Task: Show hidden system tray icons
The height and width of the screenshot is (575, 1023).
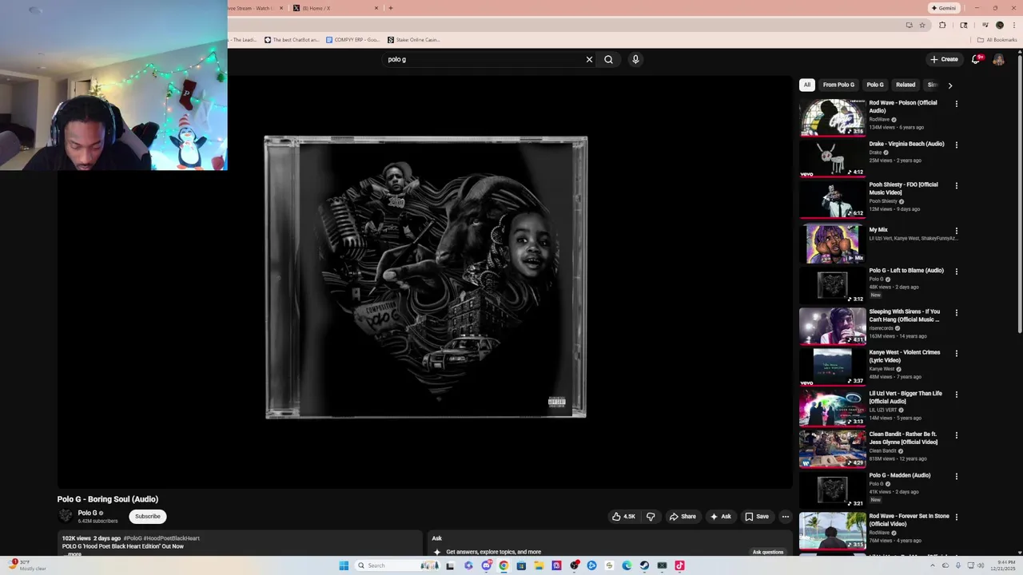Action: click(931, 565)
